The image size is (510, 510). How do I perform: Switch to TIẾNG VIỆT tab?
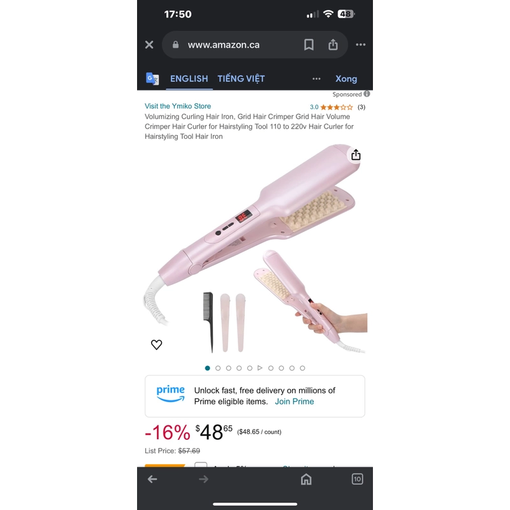[241, 78]
